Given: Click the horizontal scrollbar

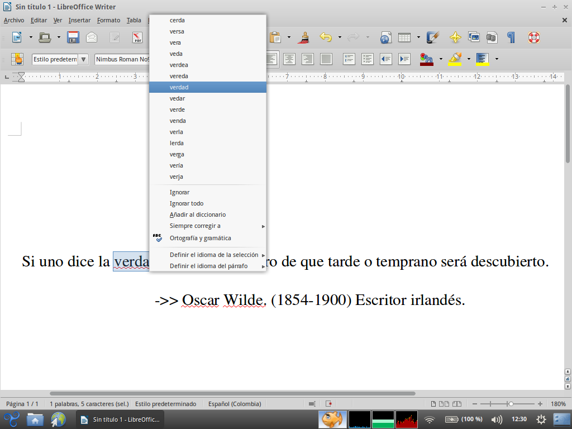Looking at the screenshot, I should point(232,394).
